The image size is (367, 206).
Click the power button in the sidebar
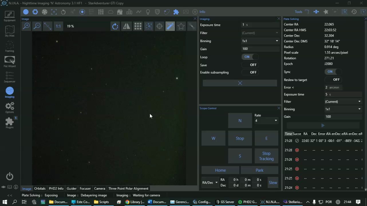tap(9, 176)
